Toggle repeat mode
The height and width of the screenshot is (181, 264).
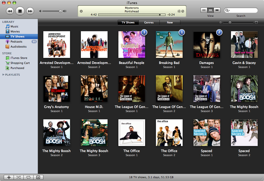[28, 177]
